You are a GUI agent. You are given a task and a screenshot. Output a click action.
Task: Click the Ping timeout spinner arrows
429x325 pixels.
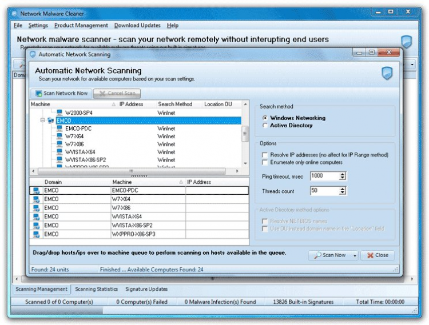pyautogui.click(x=343, y=176)
